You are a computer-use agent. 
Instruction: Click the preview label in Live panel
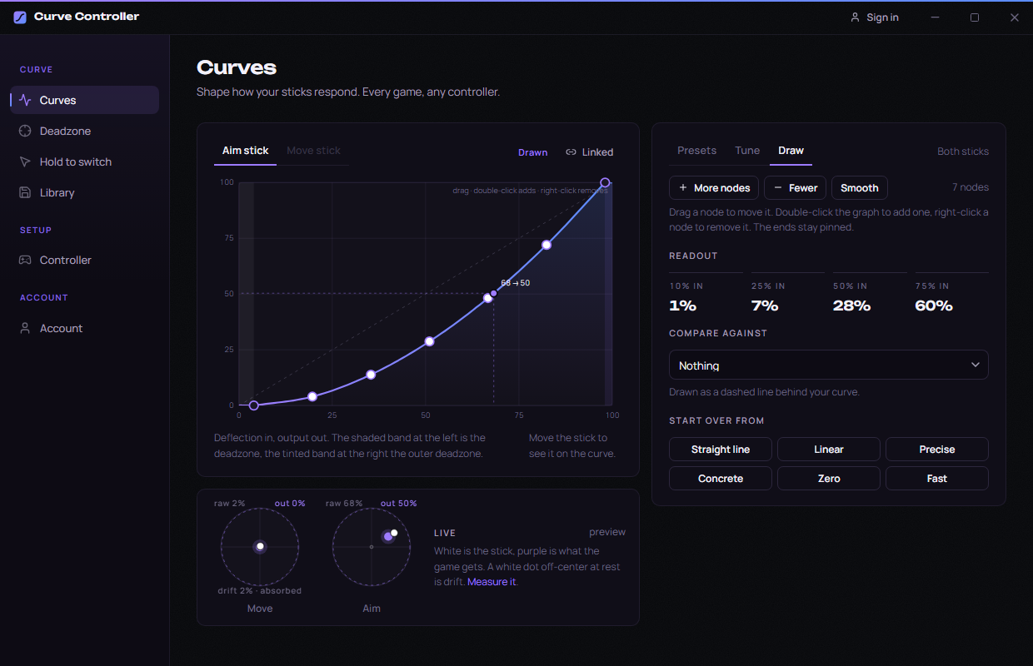pyautogui.click(x=607, y=532)
